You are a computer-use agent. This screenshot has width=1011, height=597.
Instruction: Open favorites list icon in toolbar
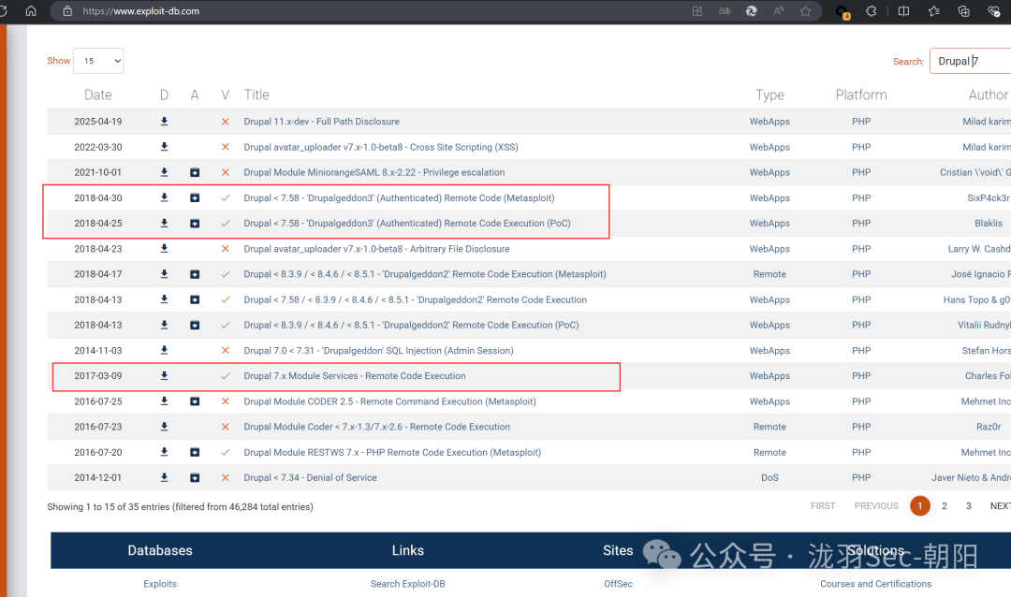[x=933, y=11]
